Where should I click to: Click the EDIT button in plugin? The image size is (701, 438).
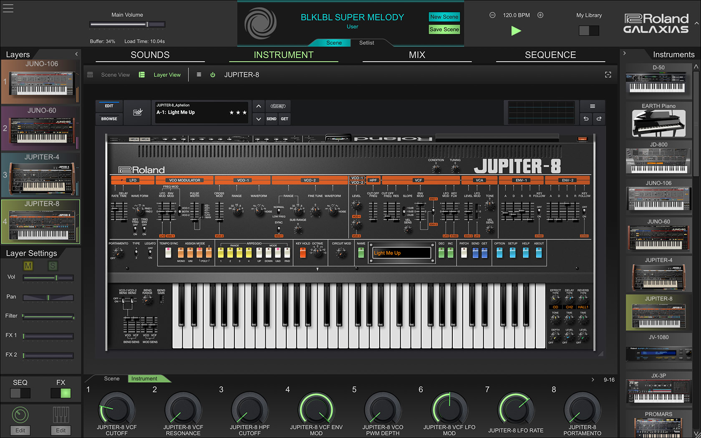(x=109, y=106)
